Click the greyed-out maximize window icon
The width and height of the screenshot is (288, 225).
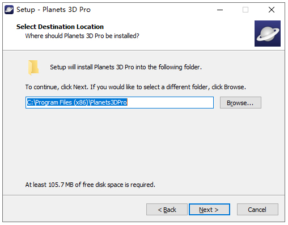[x=245, y=10]
